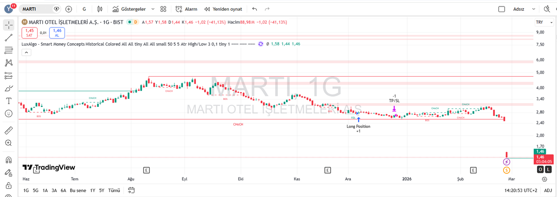Toggle stay in drawing mode
The height and width of the screenshot is (197, 557).
click(x=8, y=173)
